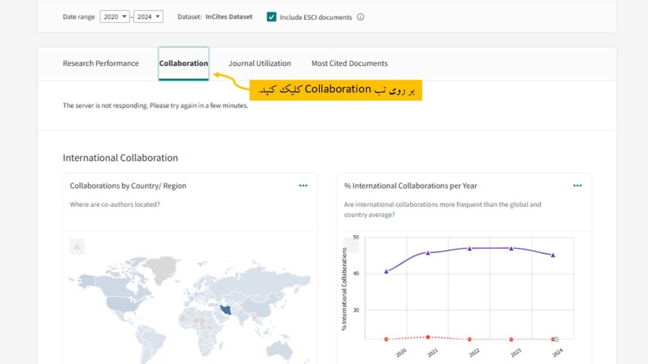This screenshot has height=364, width=648.
Task: Go to the Most Cited Documents tab
Action: (349, 63)
